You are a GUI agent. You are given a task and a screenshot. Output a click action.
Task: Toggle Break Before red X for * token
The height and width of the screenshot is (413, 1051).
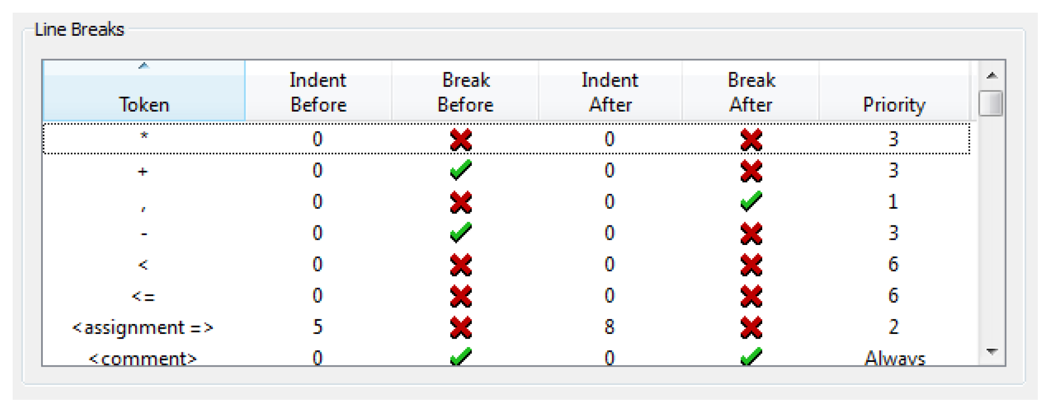[x=461, y=140]
